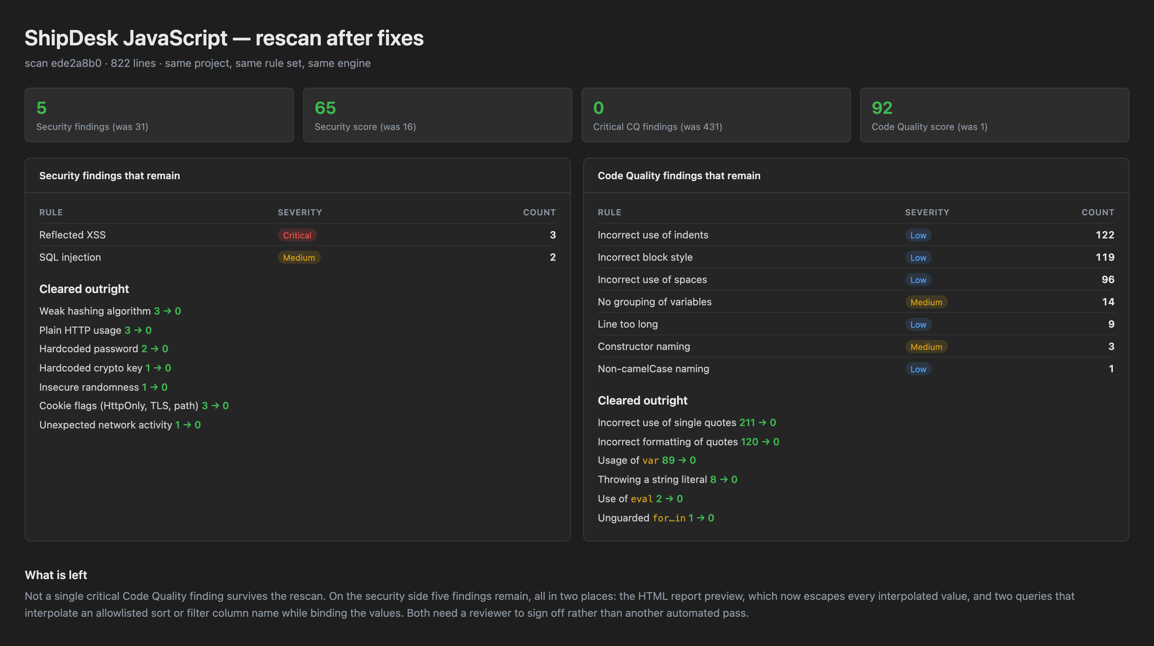Click Unexpected network activity 1 → 0 entry
Image resolution: width=1154 pixels, height=646 pixels.
pyautogui.click(x=120, y=425)
